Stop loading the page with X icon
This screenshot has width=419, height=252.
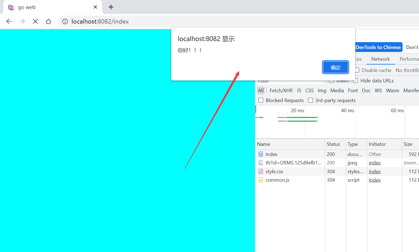(x=35, y=21)
